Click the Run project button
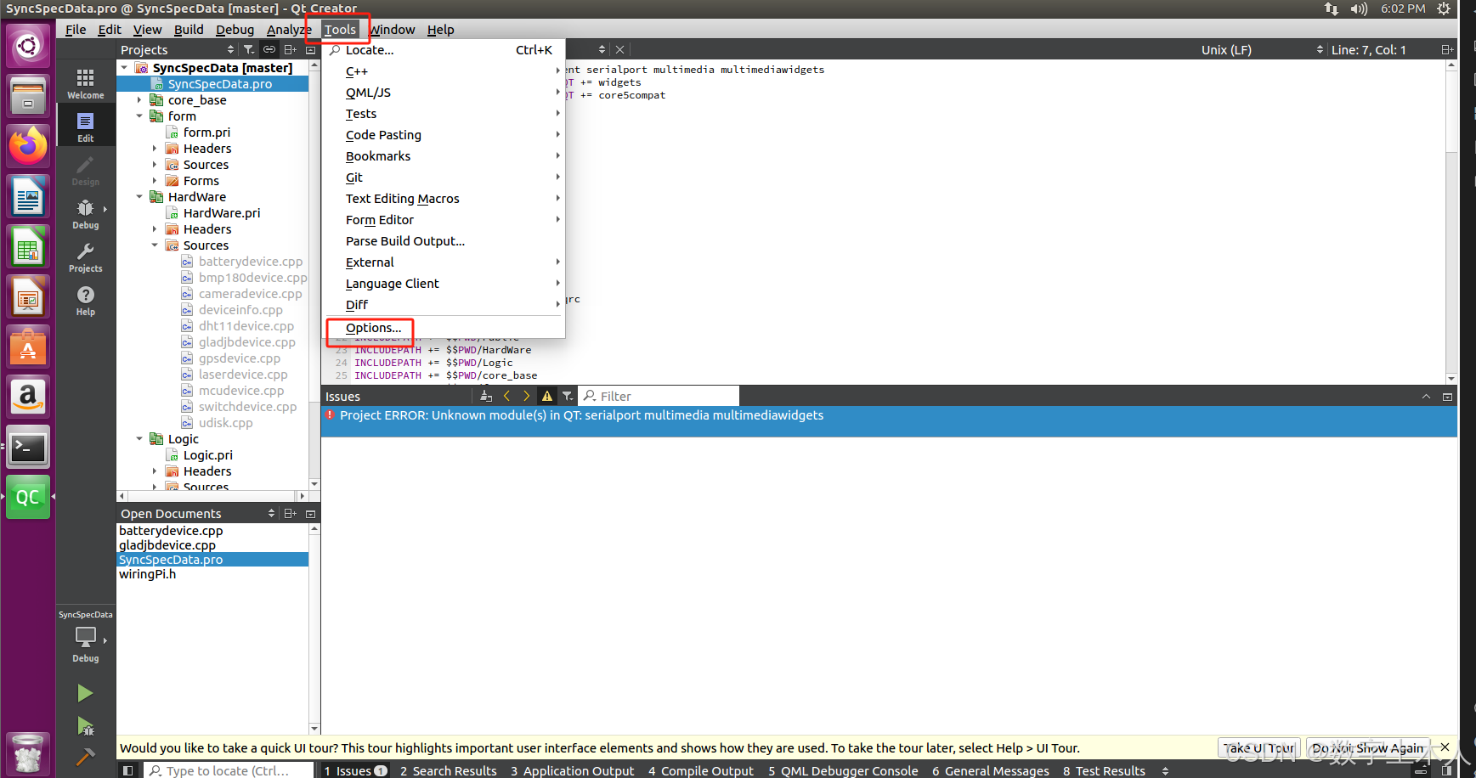Screen dimensions: 1476x778 click(x=84, y=693)
